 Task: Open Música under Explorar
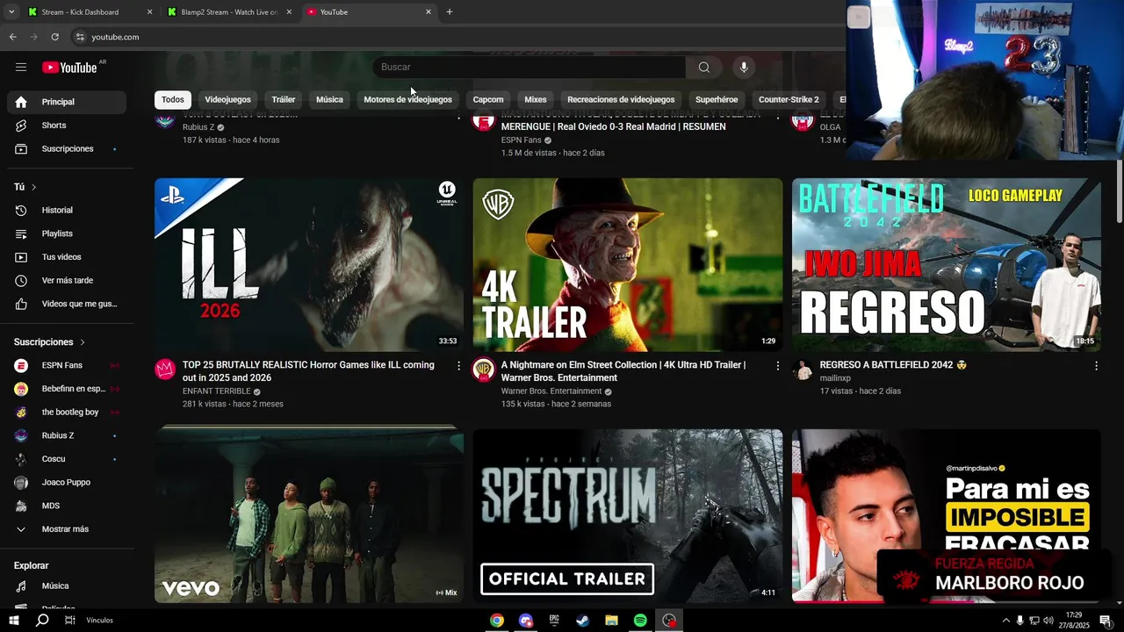pos(67,586)
